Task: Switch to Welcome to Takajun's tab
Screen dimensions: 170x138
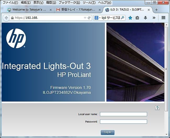Action: 29,10
